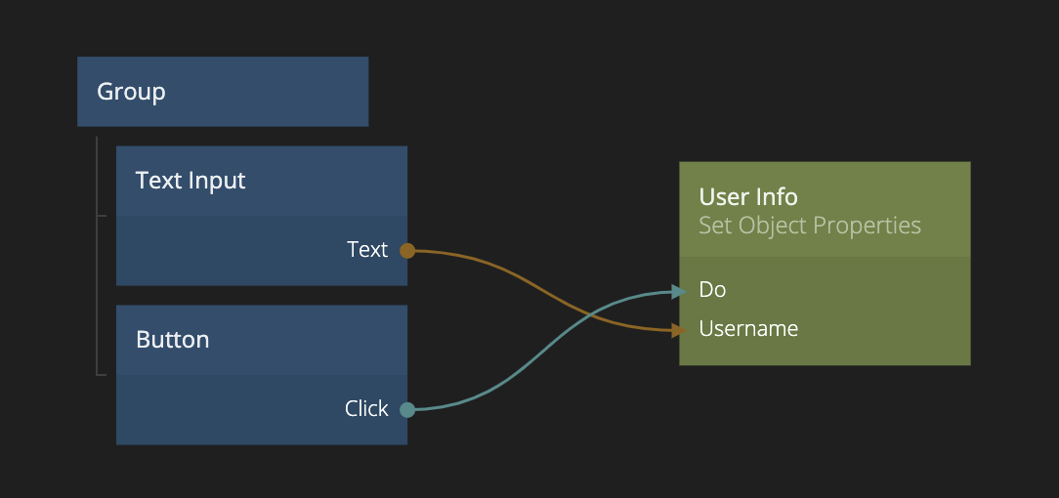
Task: Click the teal Click output port dot
Action: [407, 410]
